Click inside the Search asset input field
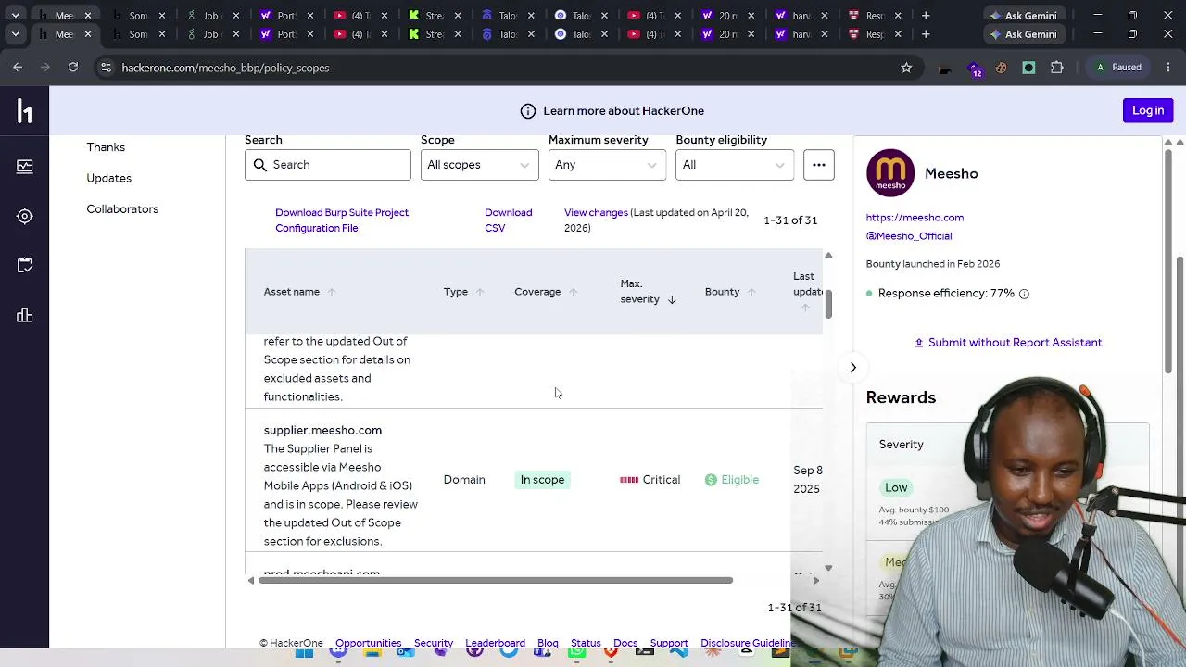 click(x=328, y=165)
